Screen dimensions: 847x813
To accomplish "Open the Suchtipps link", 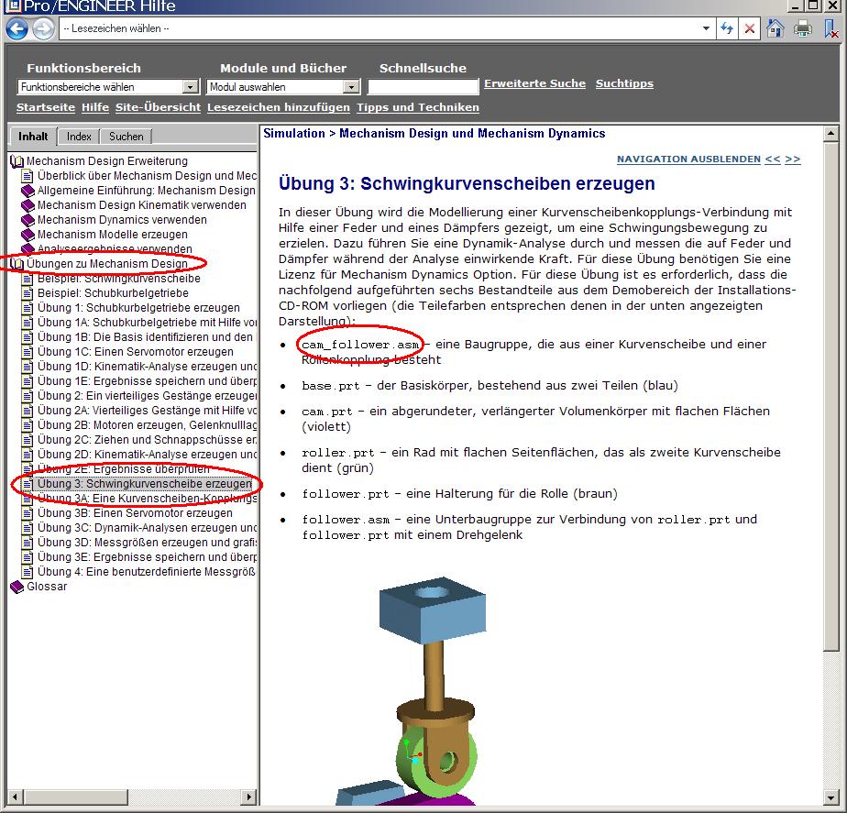I will click(624, 83).
